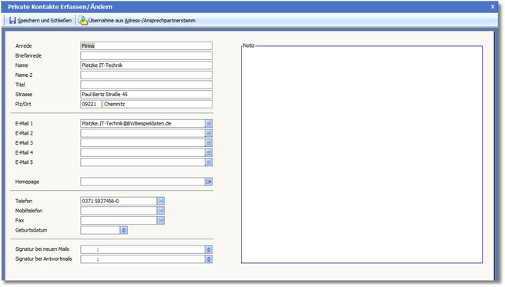Click the Speichern und Schließen button
The height and width of the screenshot is (287, 505).
point(40,21)
